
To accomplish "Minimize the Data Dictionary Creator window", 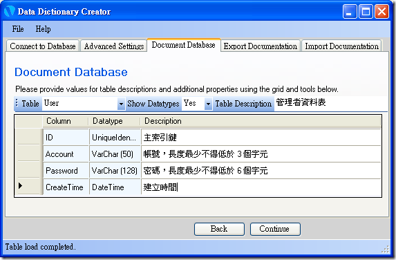I will pos(350,12).
